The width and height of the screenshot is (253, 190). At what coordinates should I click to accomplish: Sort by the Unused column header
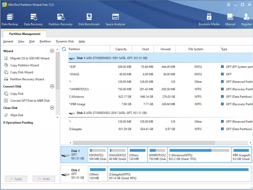point(165,49)
